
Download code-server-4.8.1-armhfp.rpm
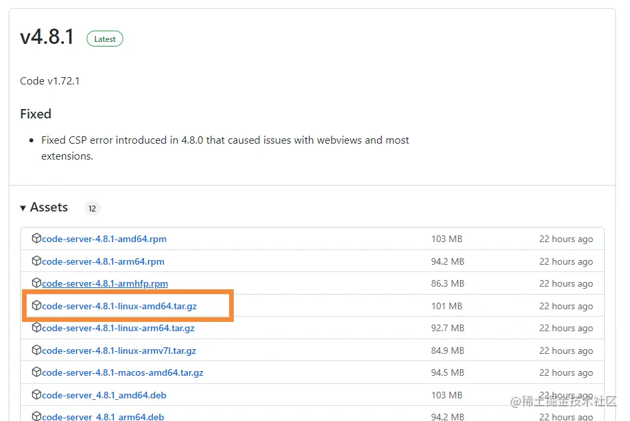[105, 283]
